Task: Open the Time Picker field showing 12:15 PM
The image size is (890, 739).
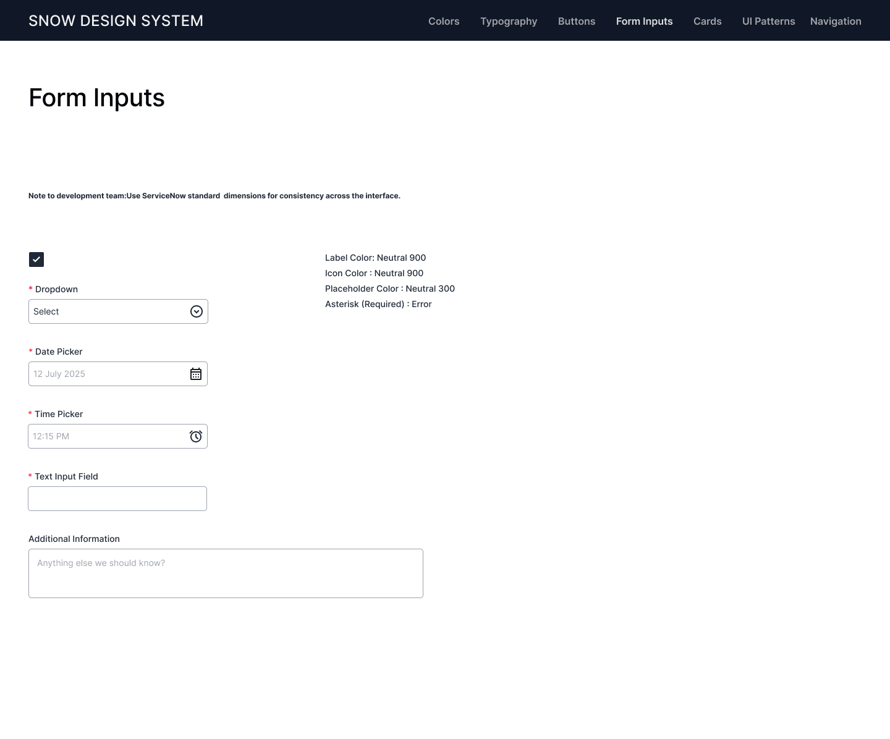Action: point(108,436)
